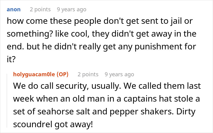Viewport: 213px width, 133px height.
Task: Click the timestamp on anon's comment
Action: pyautogui.click(x=72, y=9)
